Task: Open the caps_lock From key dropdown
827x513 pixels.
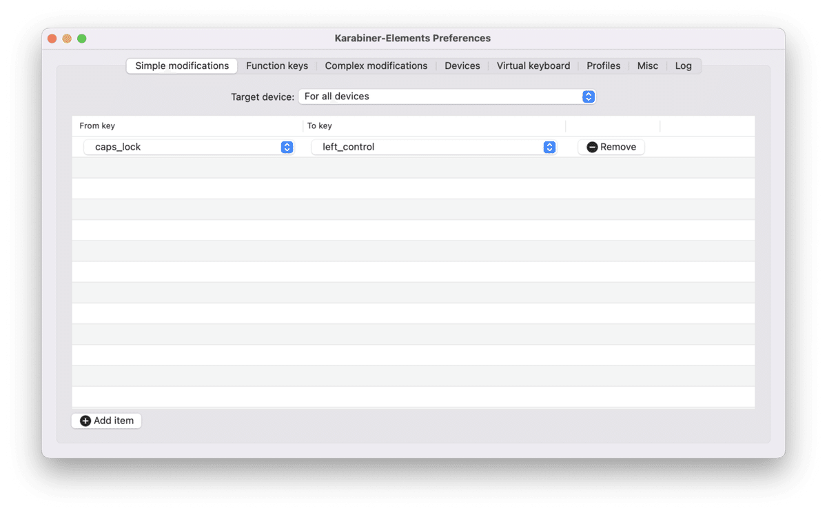Action: [186, 147]
